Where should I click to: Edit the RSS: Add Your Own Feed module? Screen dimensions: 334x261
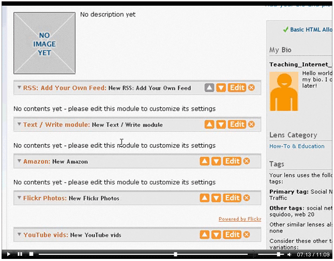pos(237,88)
